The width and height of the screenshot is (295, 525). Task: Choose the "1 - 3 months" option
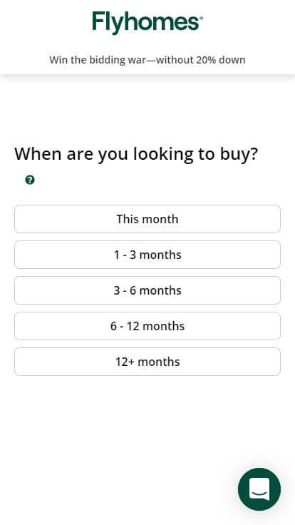tap(147, 255)
